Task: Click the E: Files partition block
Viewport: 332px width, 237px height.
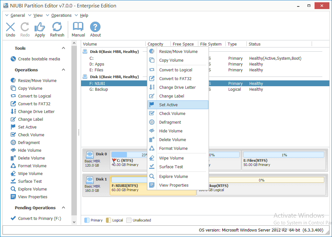Action: pyautogui.click(x=284, y=160)
